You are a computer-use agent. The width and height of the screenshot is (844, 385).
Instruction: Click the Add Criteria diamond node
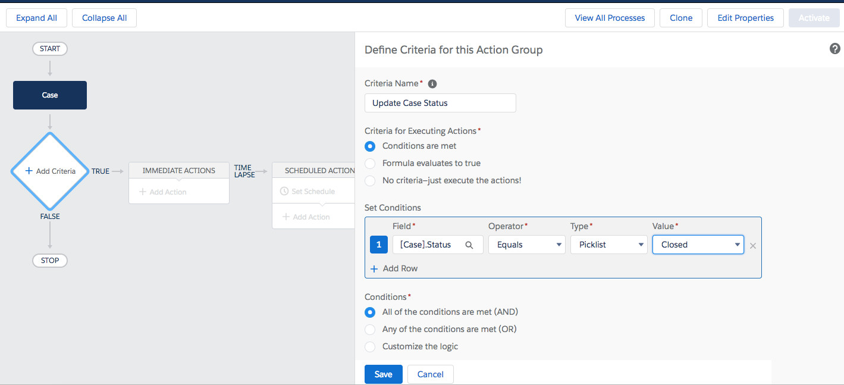[x=50, y=171]
